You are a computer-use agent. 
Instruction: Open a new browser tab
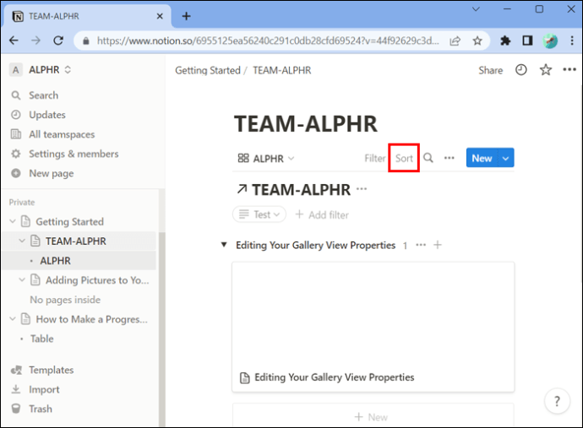(186, 16)
